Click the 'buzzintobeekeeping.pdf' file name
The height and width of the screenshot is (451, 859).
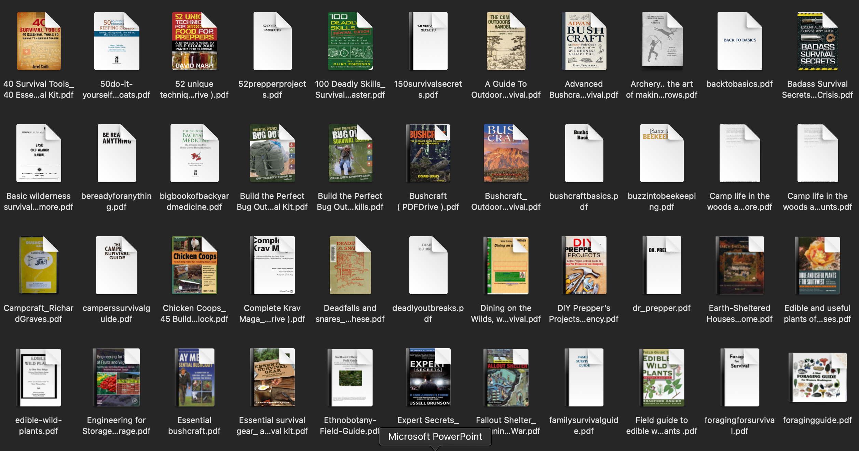662,201
